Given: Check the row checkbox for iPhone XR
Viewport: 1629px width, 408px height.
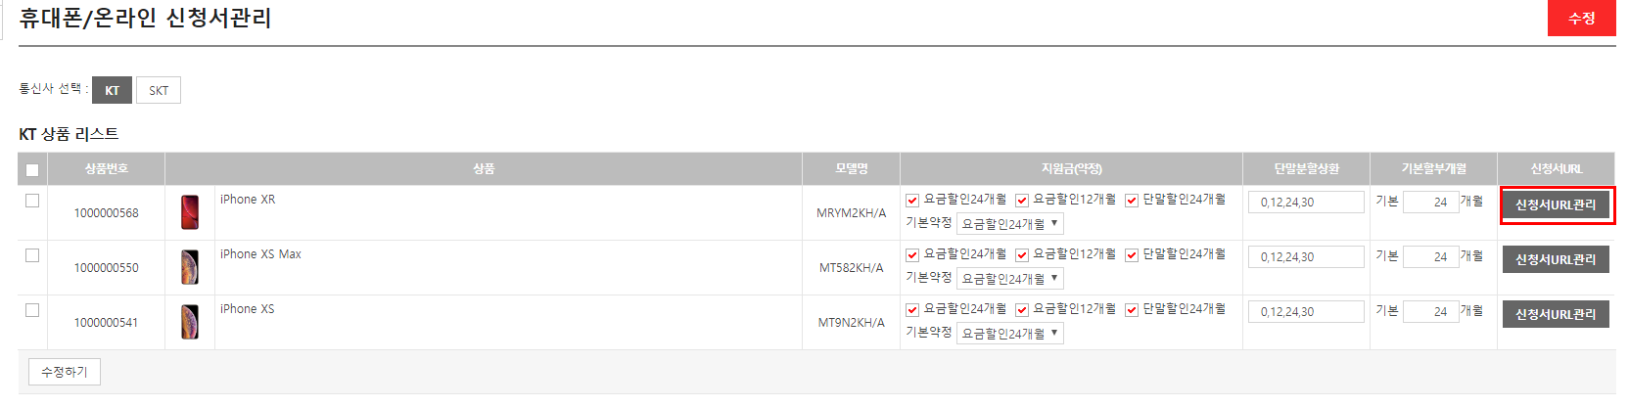Looking at the screenshot, I should [32, 201].
